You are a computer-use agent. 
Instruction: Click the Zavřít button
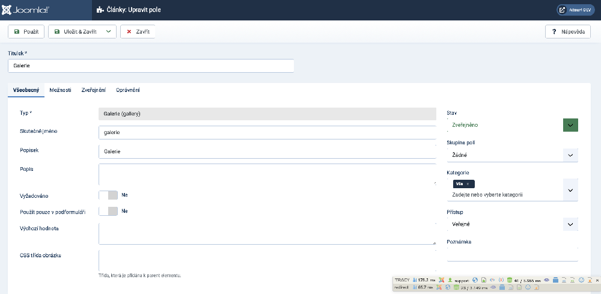pyautogui.click(x=138, y=31)
